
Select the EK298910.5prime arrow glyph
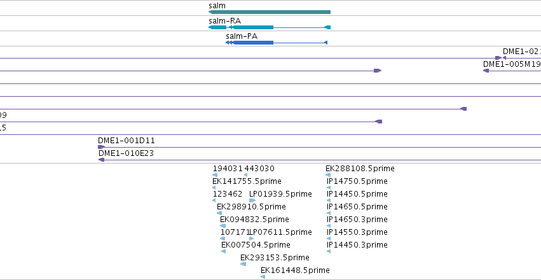[x=219, y=213]
